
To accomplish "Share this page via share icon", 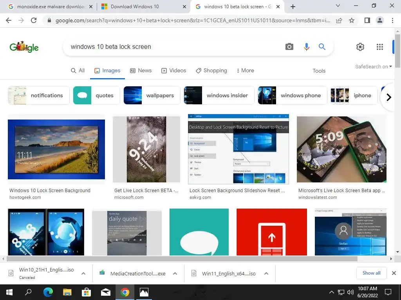I will (x=339, y=20).
